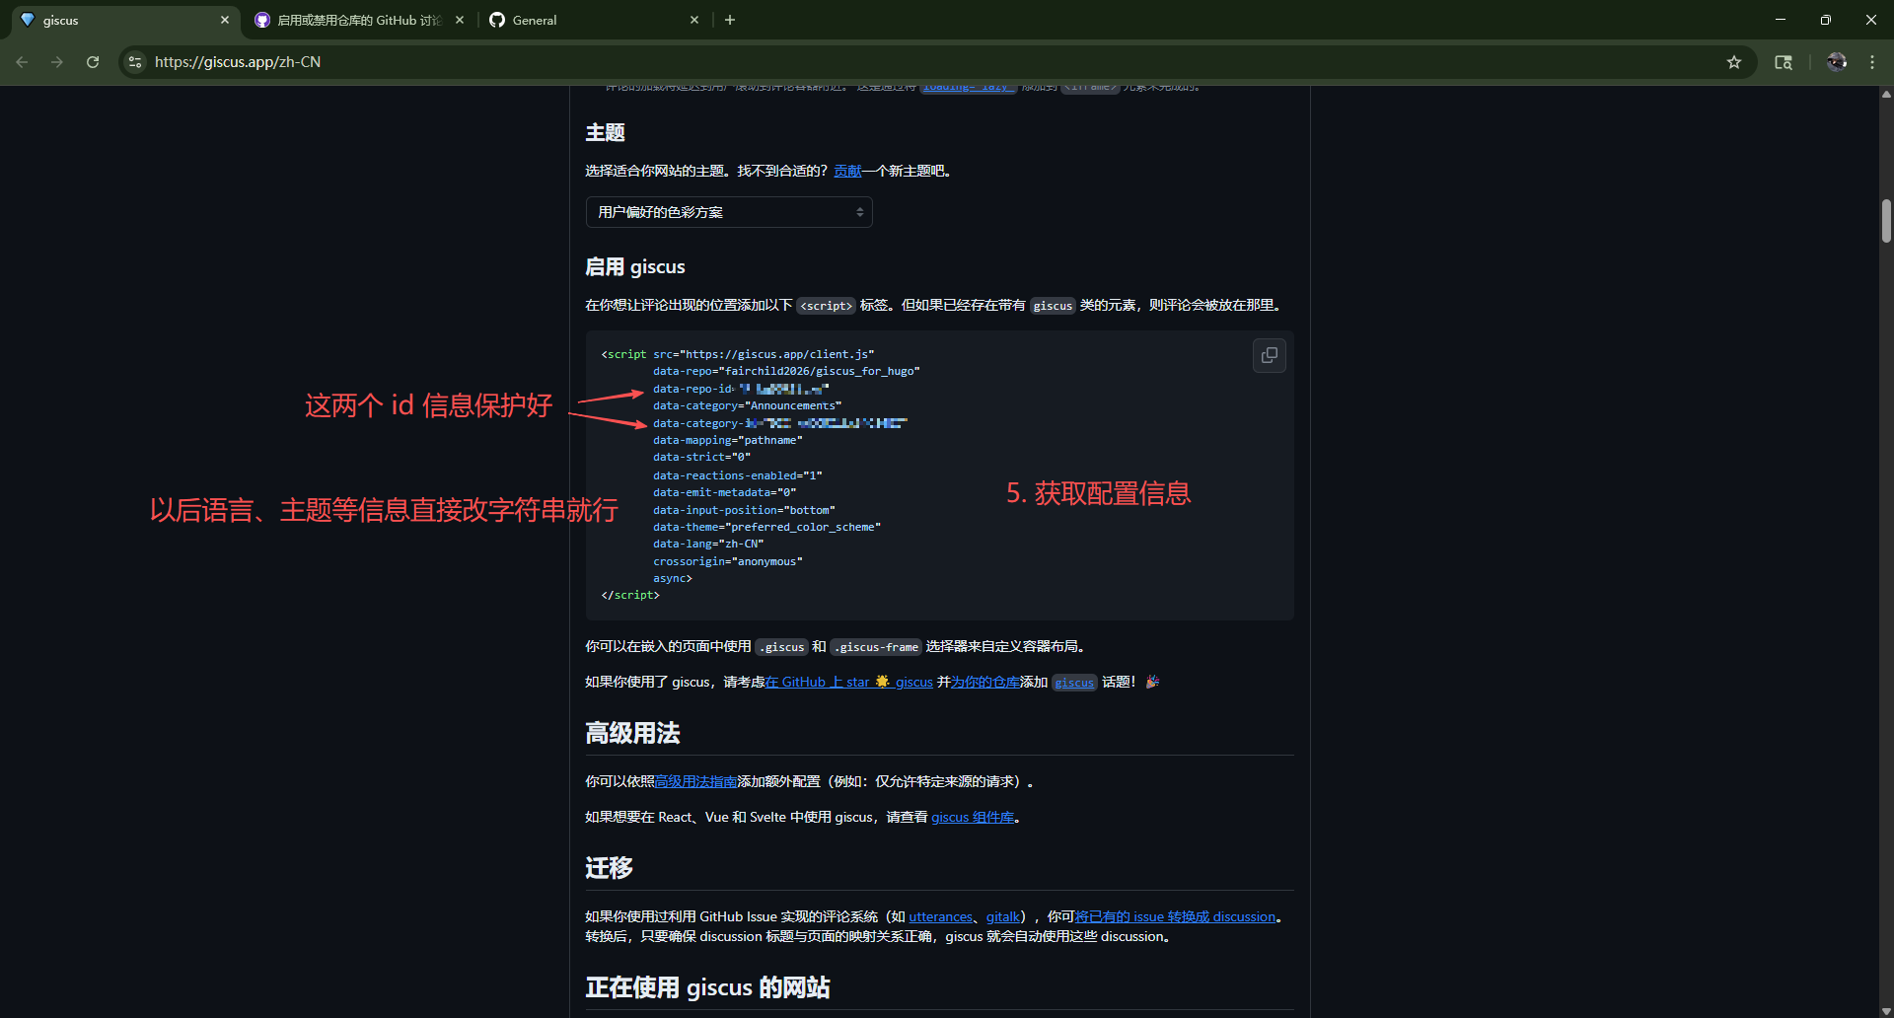Open the giscus 组件库 link
Image resolution: width=1894 pixels, height=1018 pixels.
click(x=972, y=817)
